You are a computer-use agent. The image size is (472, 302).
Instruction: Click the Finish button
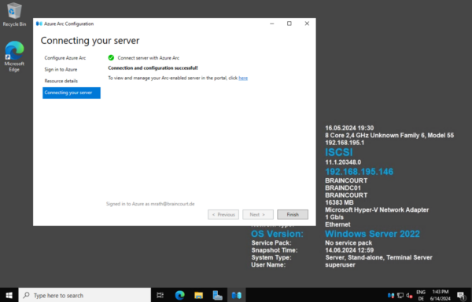(293, 215)
